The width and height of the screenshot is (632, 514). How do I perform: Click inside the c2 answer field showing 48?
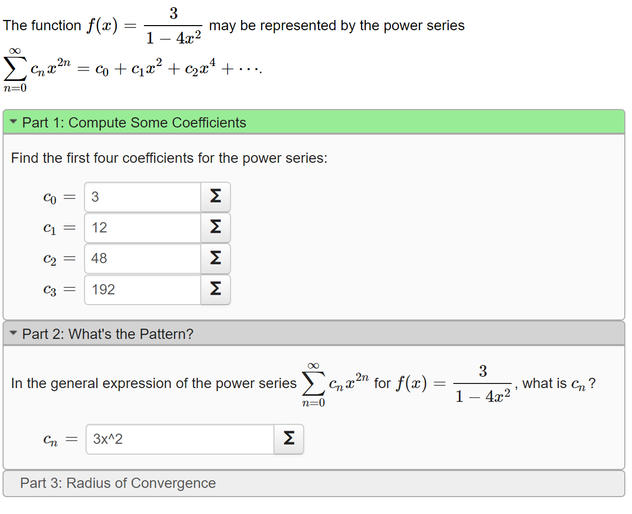pos(142,259)
